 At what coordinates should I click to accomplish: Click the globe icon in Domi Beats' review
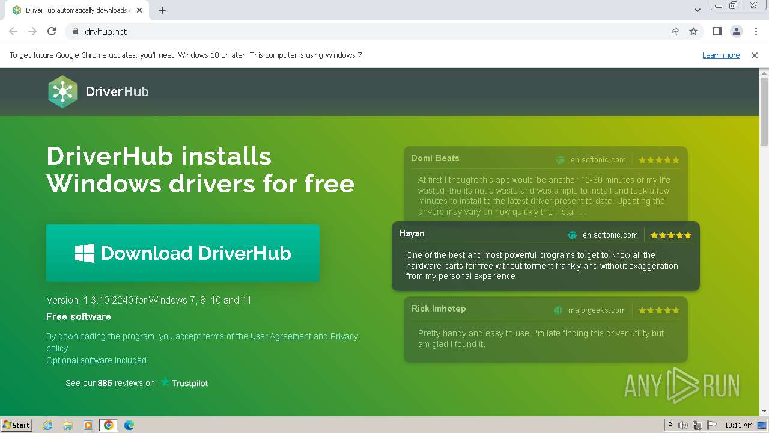pos(561,160)
